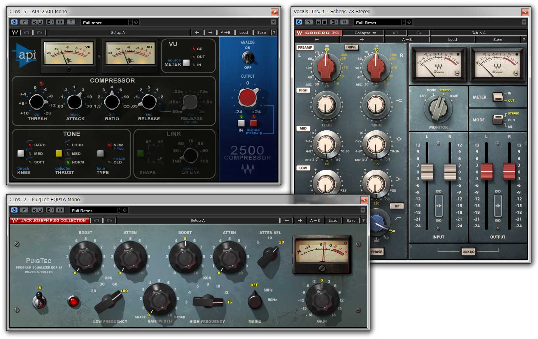Screen dimensions: 538x339
Task: Open Full Reset preset dropdown in PuigTec window
Action: click(x=94, y=210)
